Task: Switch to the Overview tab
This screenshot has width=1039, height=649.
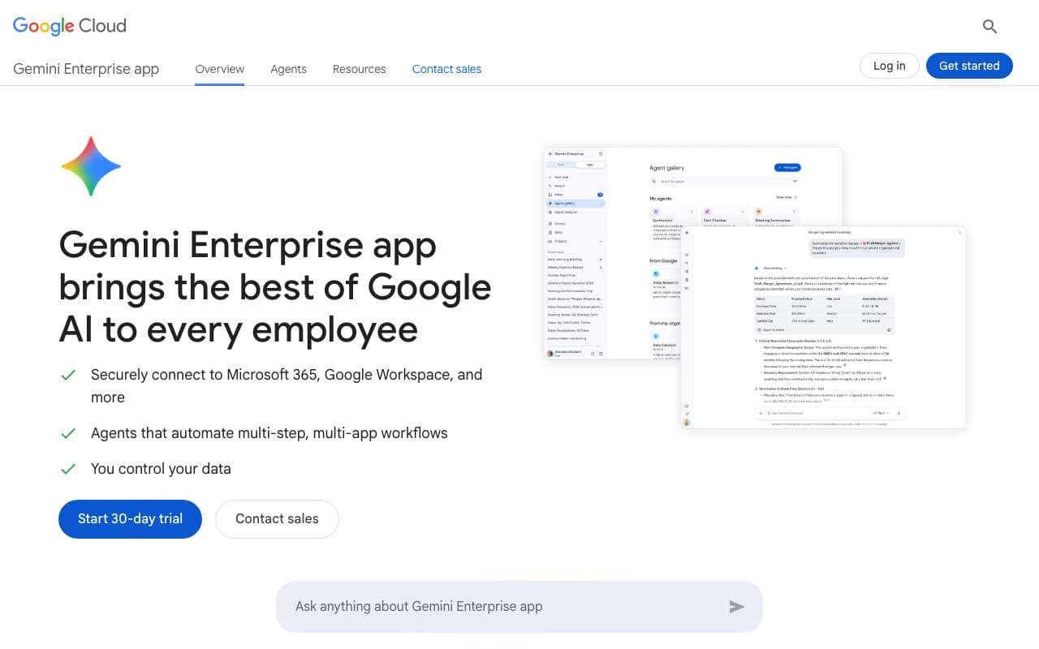Action: click(220, 69)
